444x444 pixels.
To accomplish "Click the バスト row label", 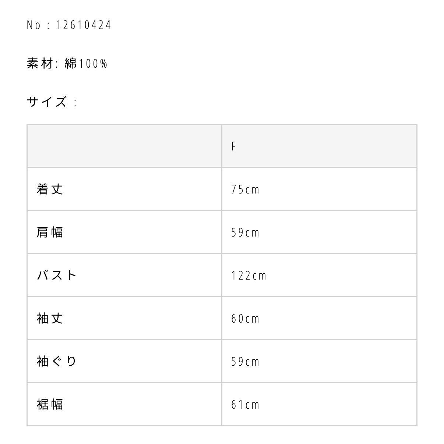I will [x=57, y=275].
